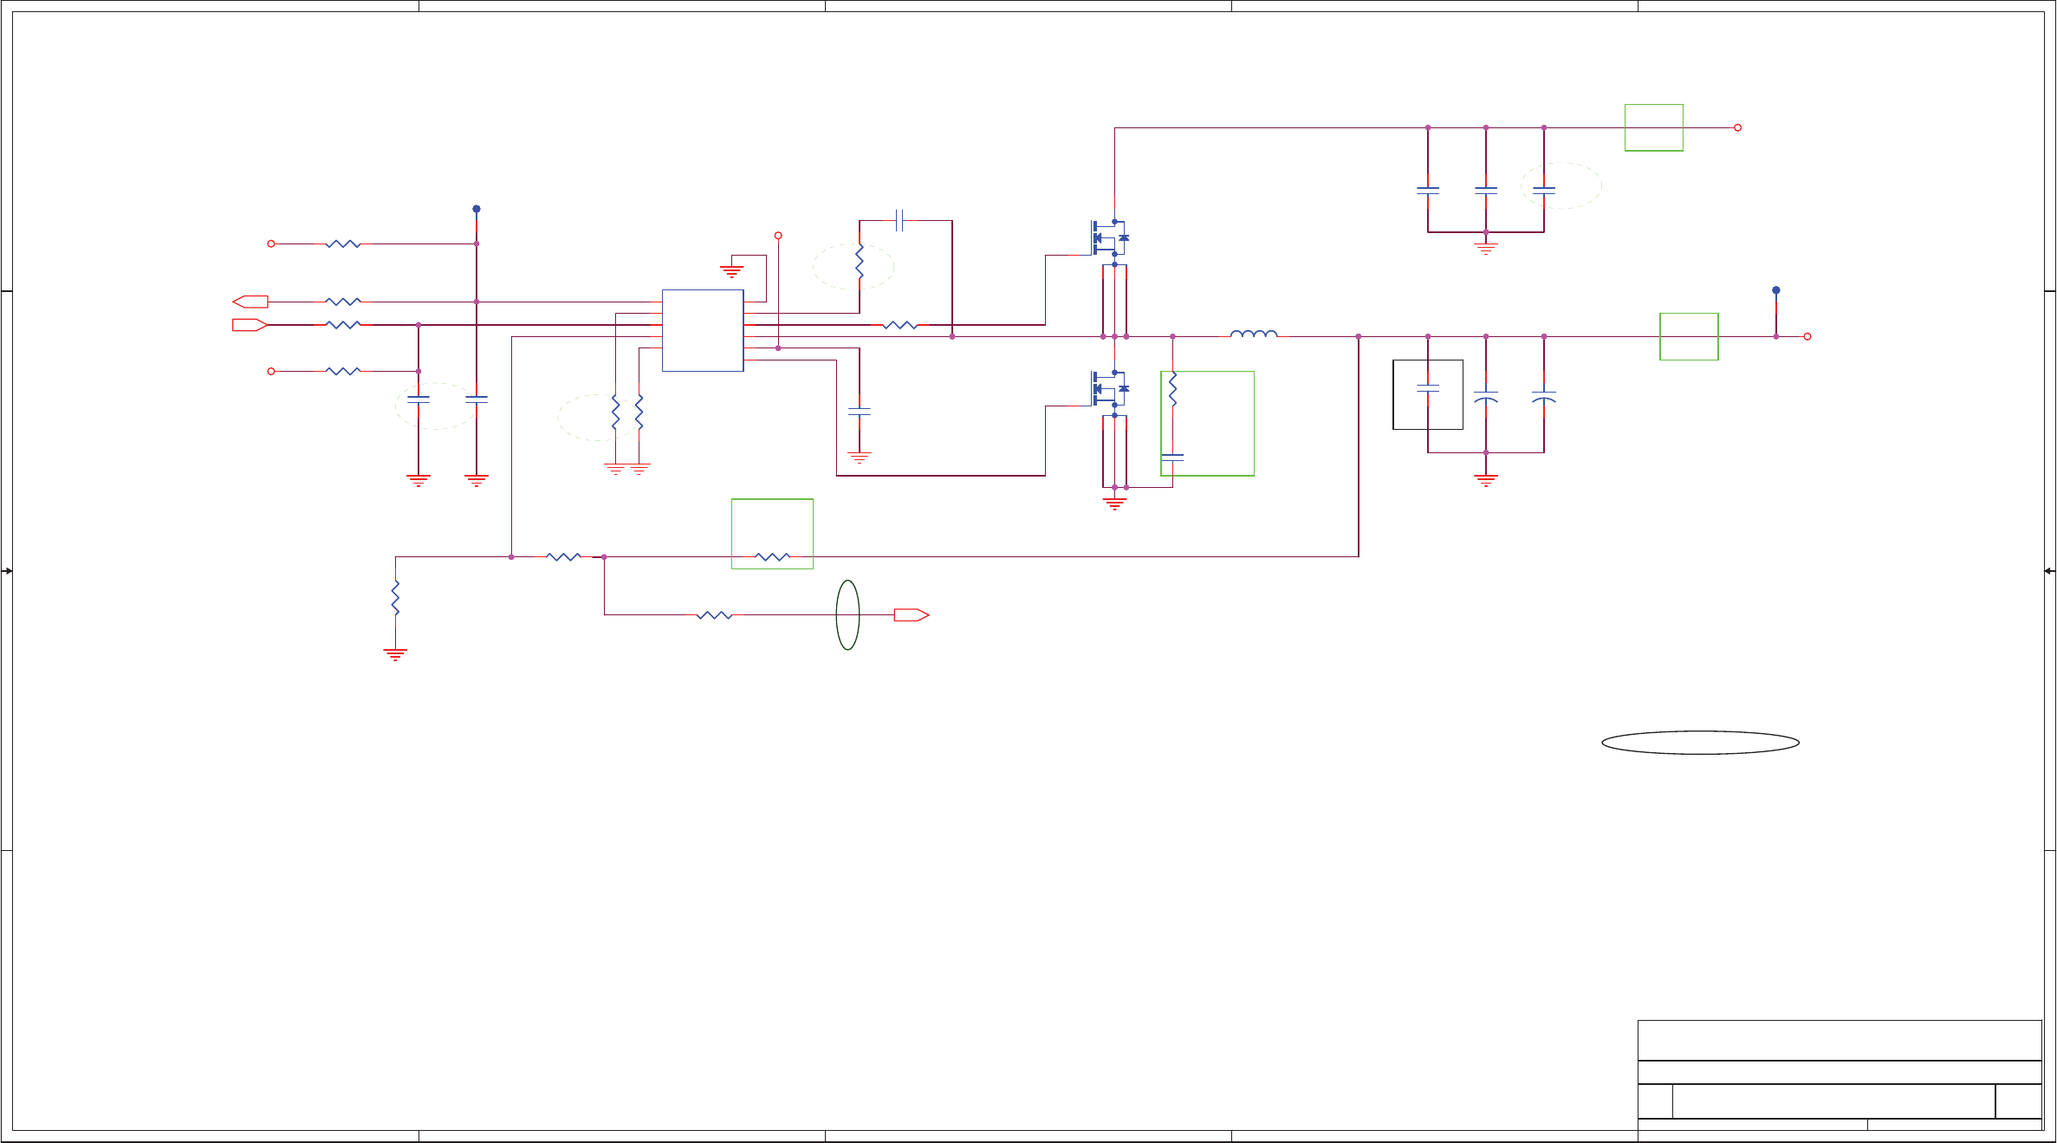The width and height of the screenshot is (2057, 1143).
Task: Click the horizontal capacitor above the IC
Action: point(899,220)
